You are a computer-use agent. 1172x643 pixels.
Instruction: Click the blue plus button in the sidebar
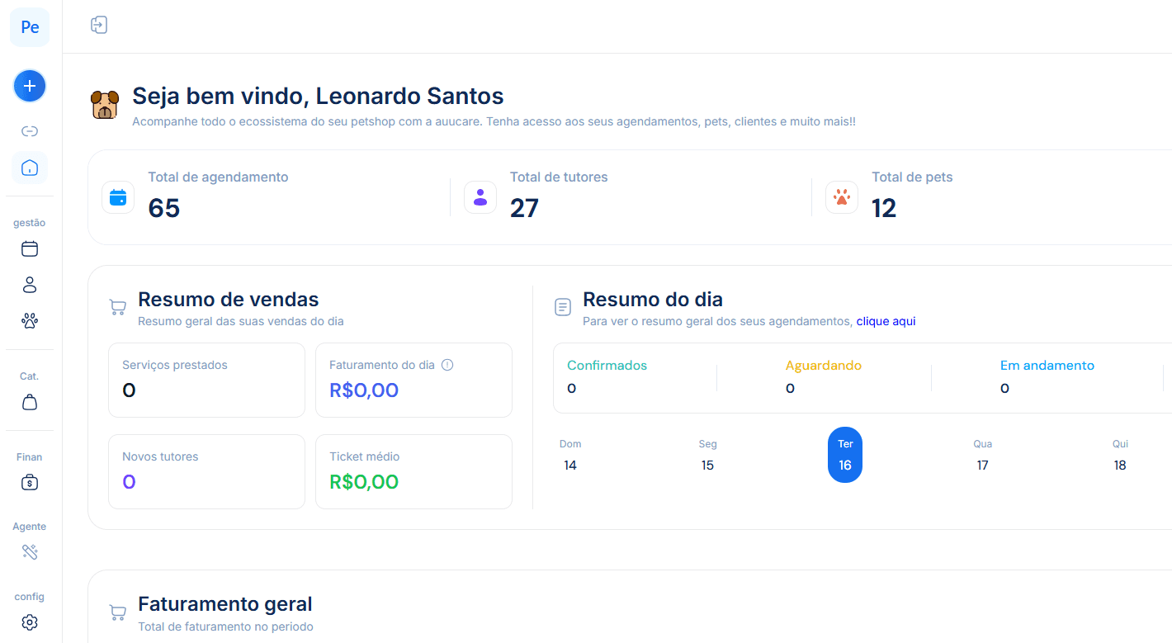(30, 86)
